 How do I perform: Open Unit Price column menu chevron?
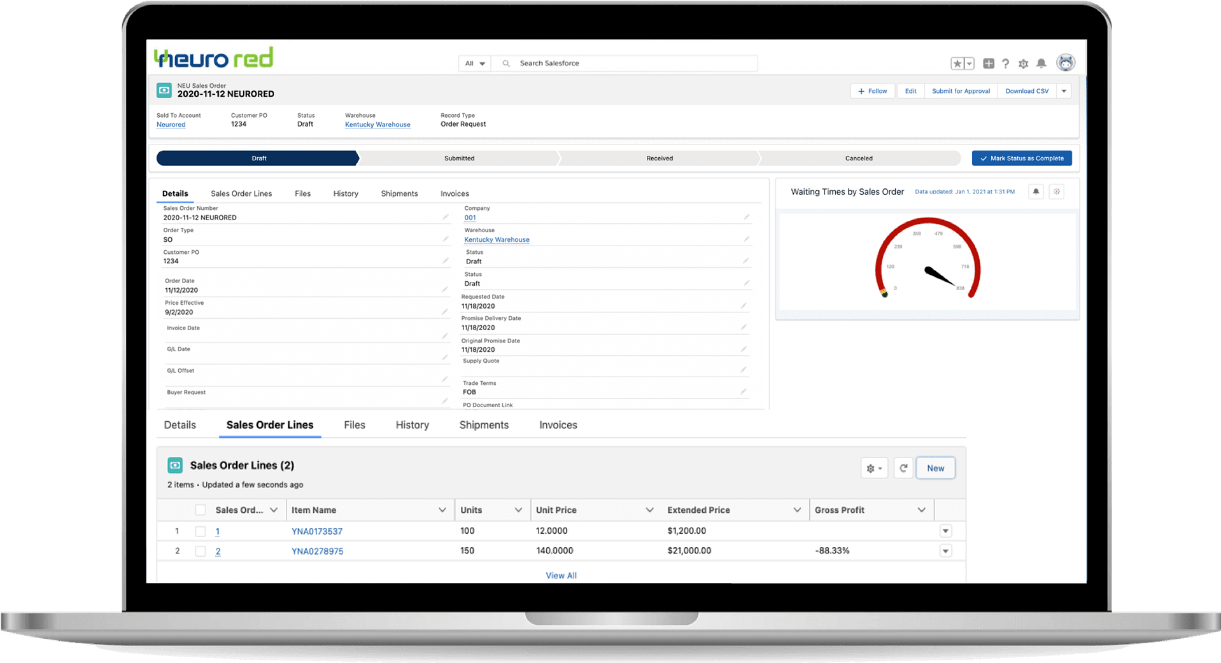tap(649, 510)
